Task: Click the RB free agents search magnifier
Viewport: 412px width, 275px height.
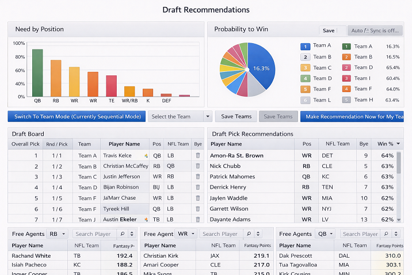Action: 123,234
